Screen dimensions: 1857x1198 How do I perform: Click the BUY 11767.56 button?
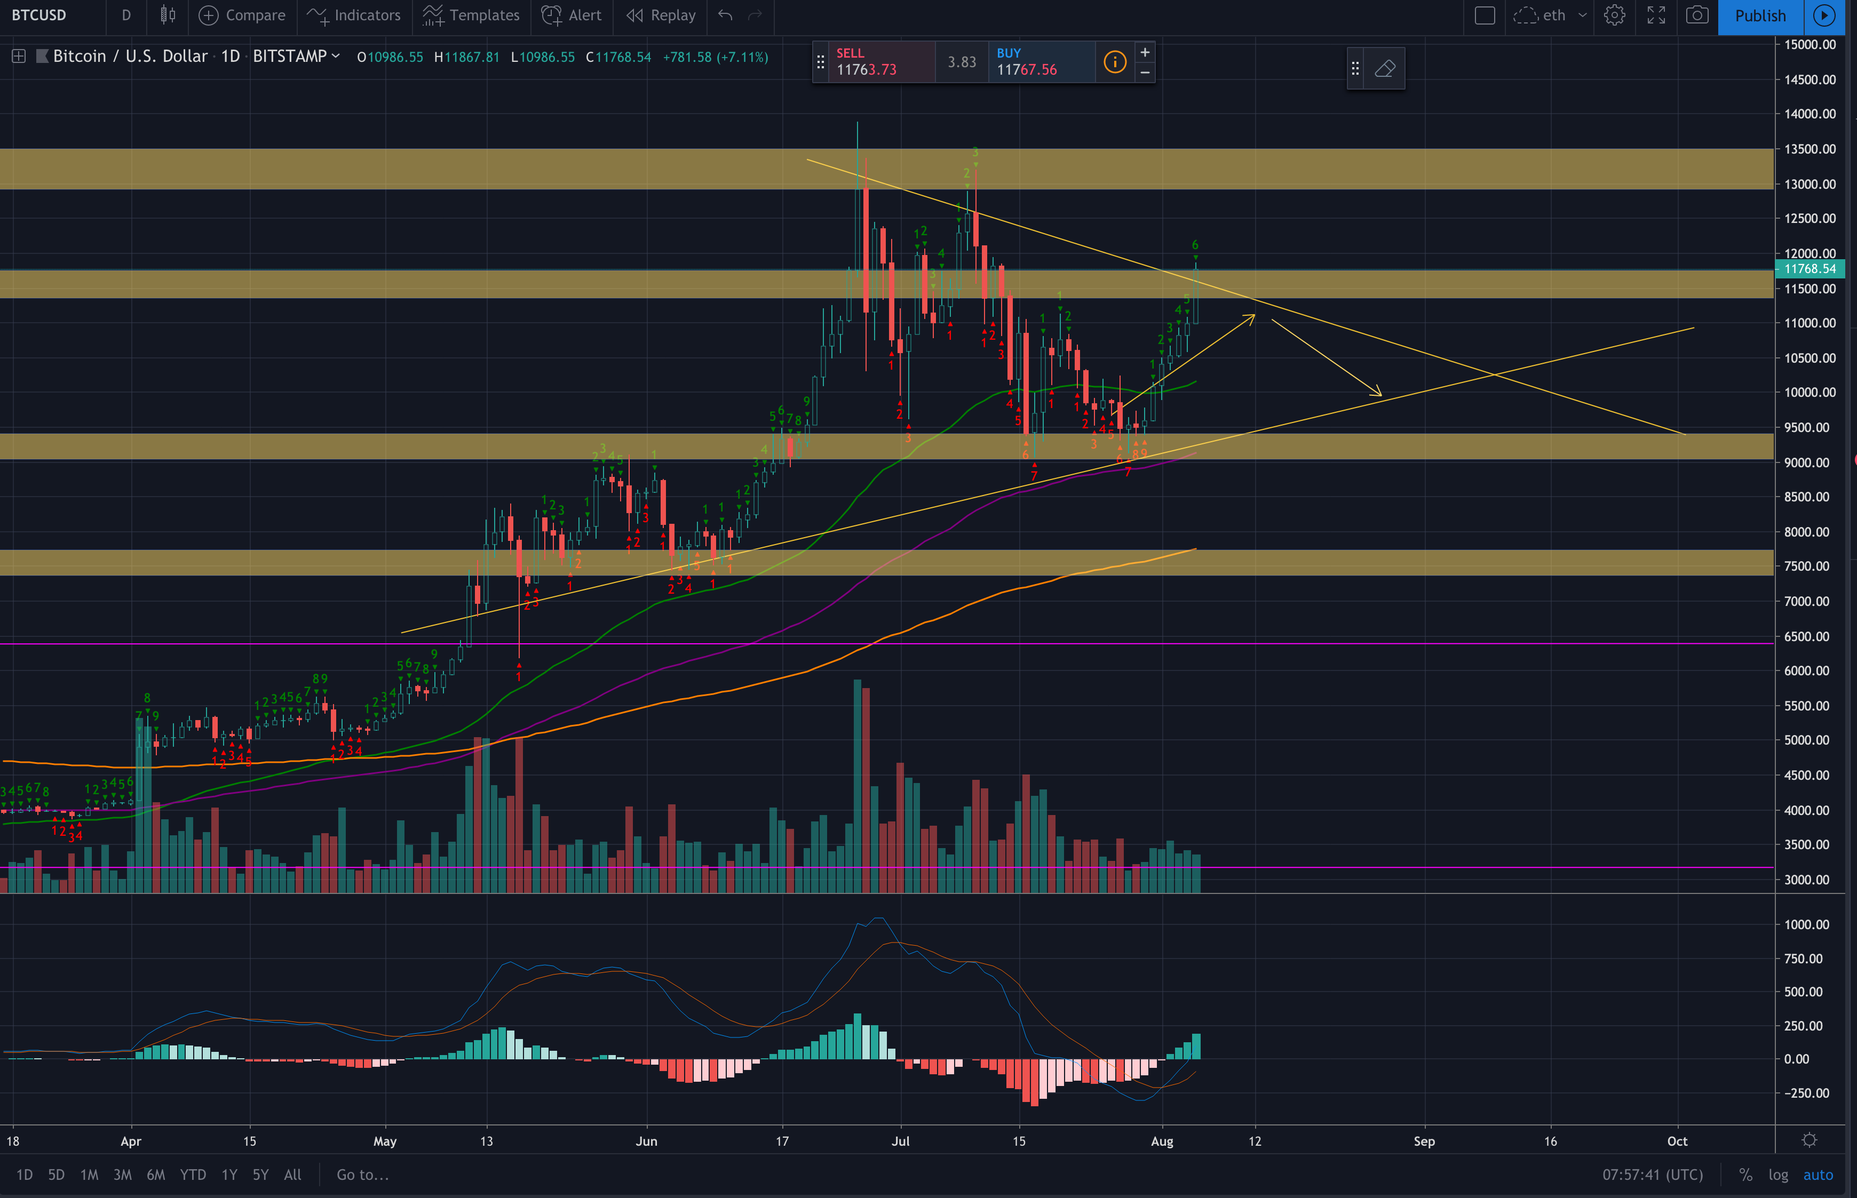[1041, 61]
